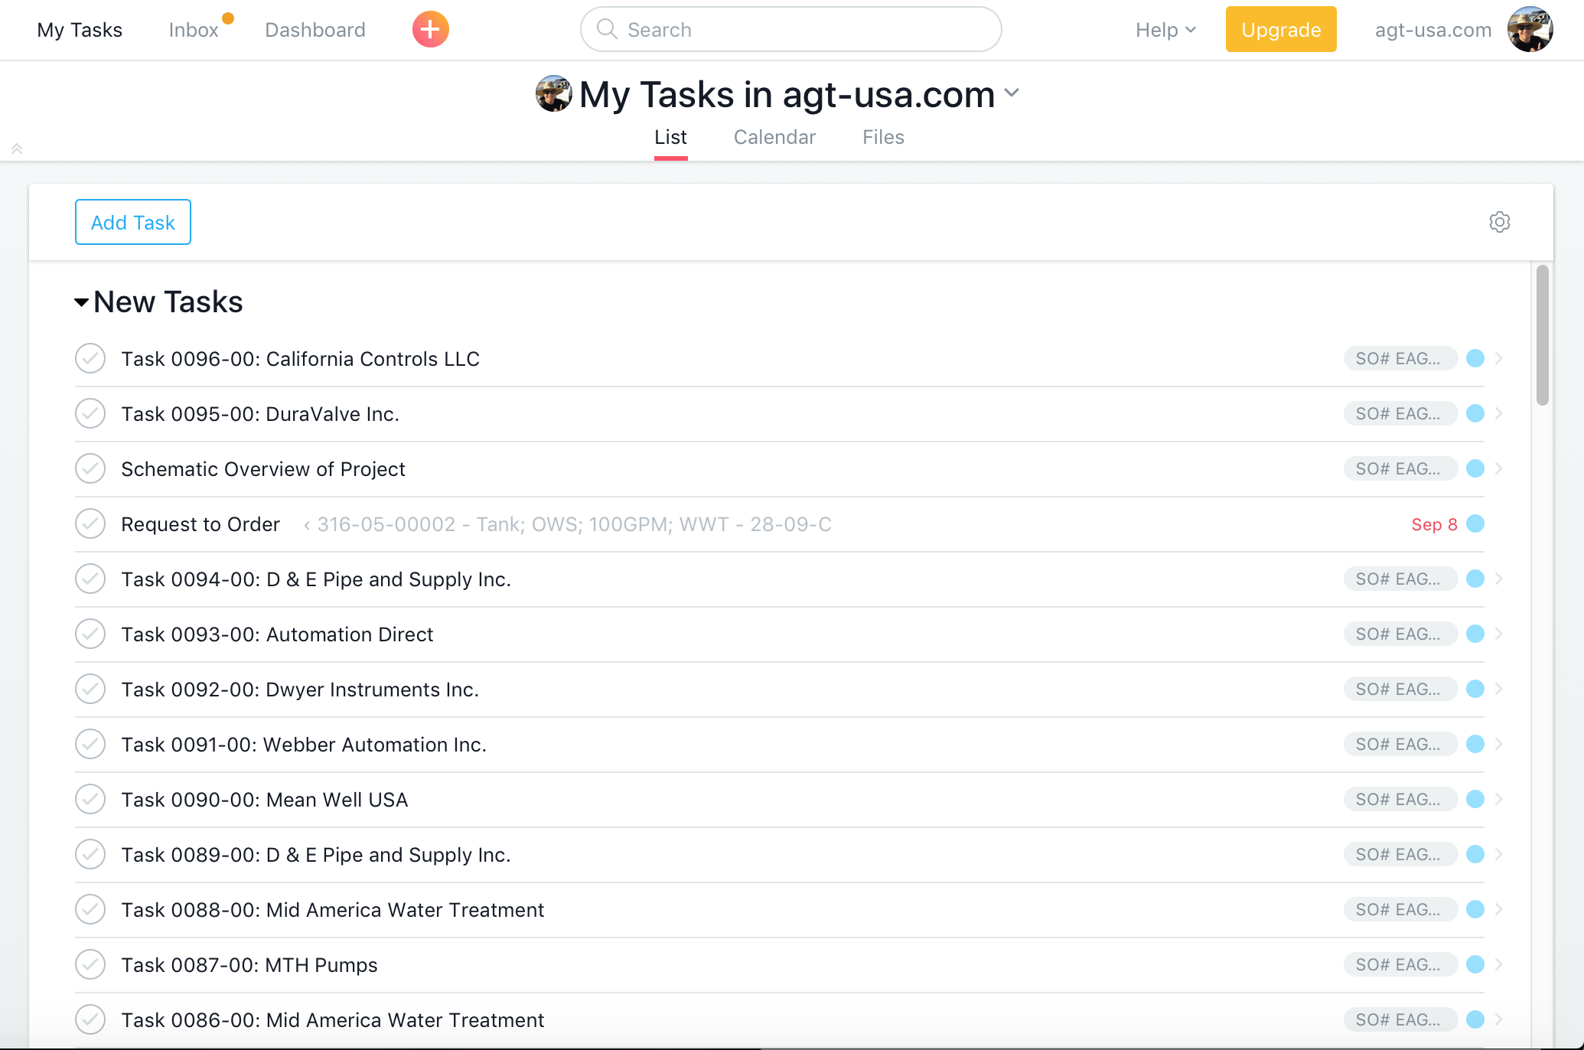Click blue assignee dot on Request to Order
This screenshot has height=1050, width=1584.
pyautogui.click(x=1475, y=523)
